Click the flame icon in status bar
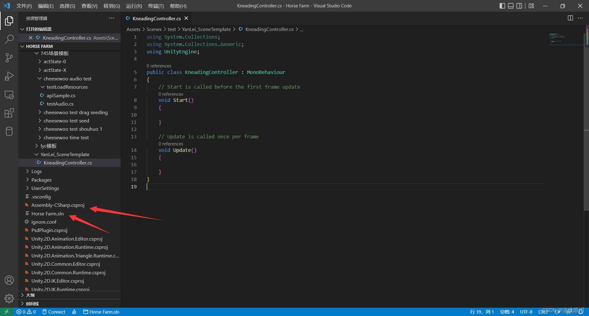The image size is (589, 316). (x=74, y=312)
